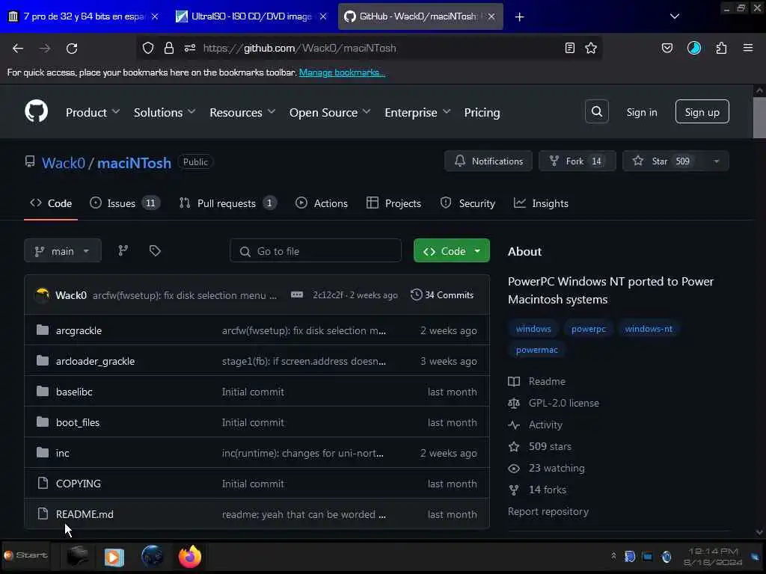The width and height of the screenshot is (766, 574).
Task: Open the Pricing page
Action: click(482, 112)
